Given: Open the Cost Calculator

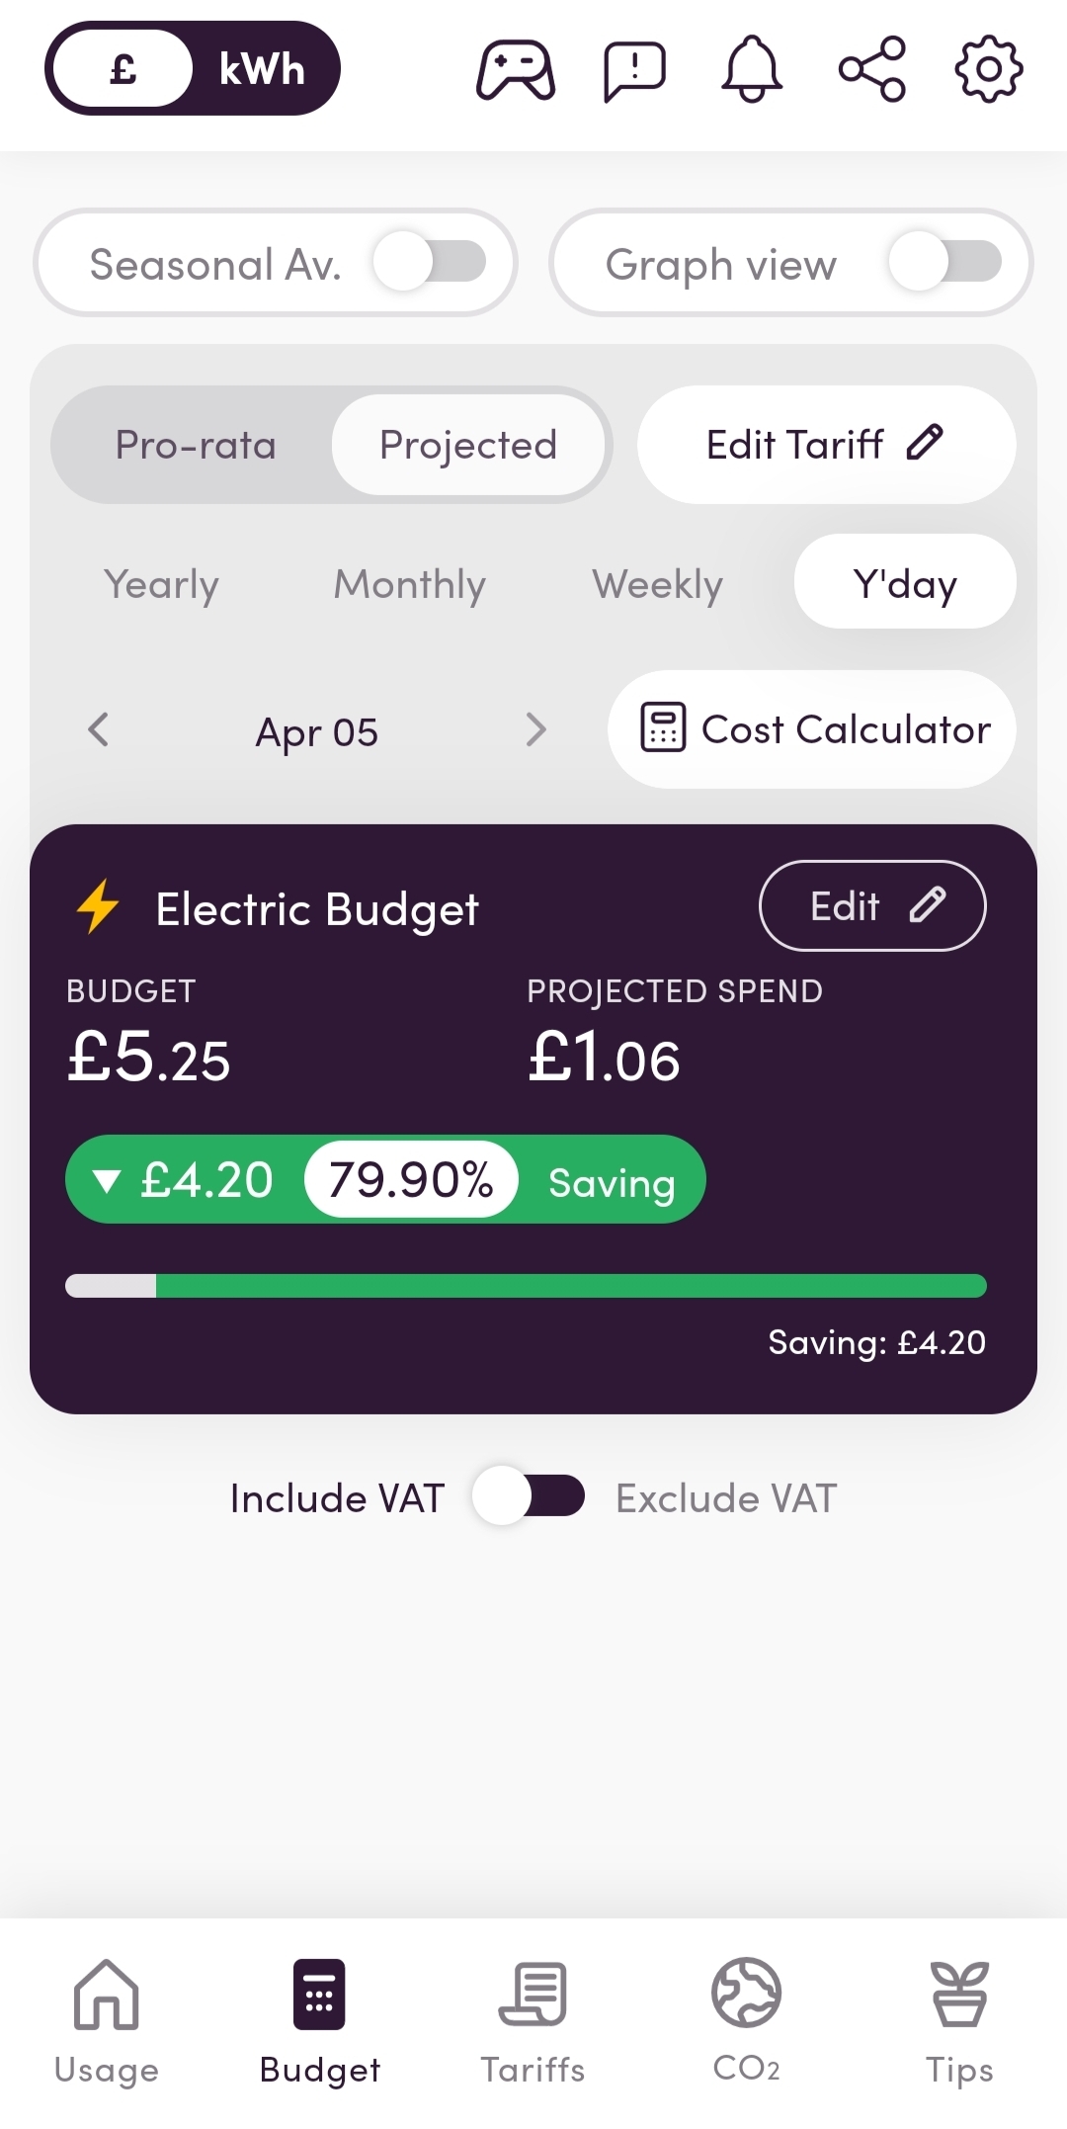Looking at the screenshot, I should coord(812,729).
